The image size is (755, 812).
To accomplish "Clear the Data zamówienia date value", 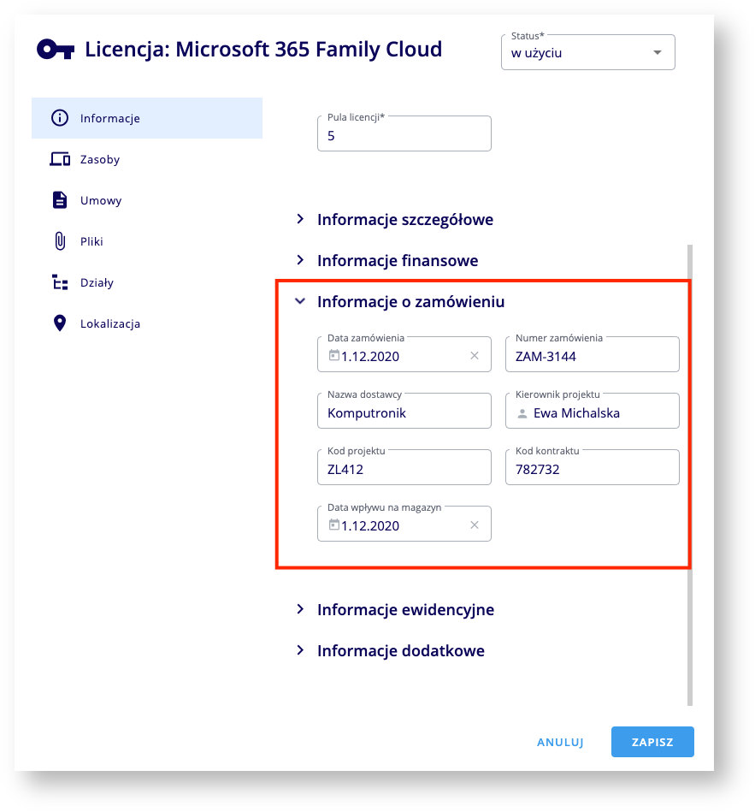I will [x=475, y=356].
